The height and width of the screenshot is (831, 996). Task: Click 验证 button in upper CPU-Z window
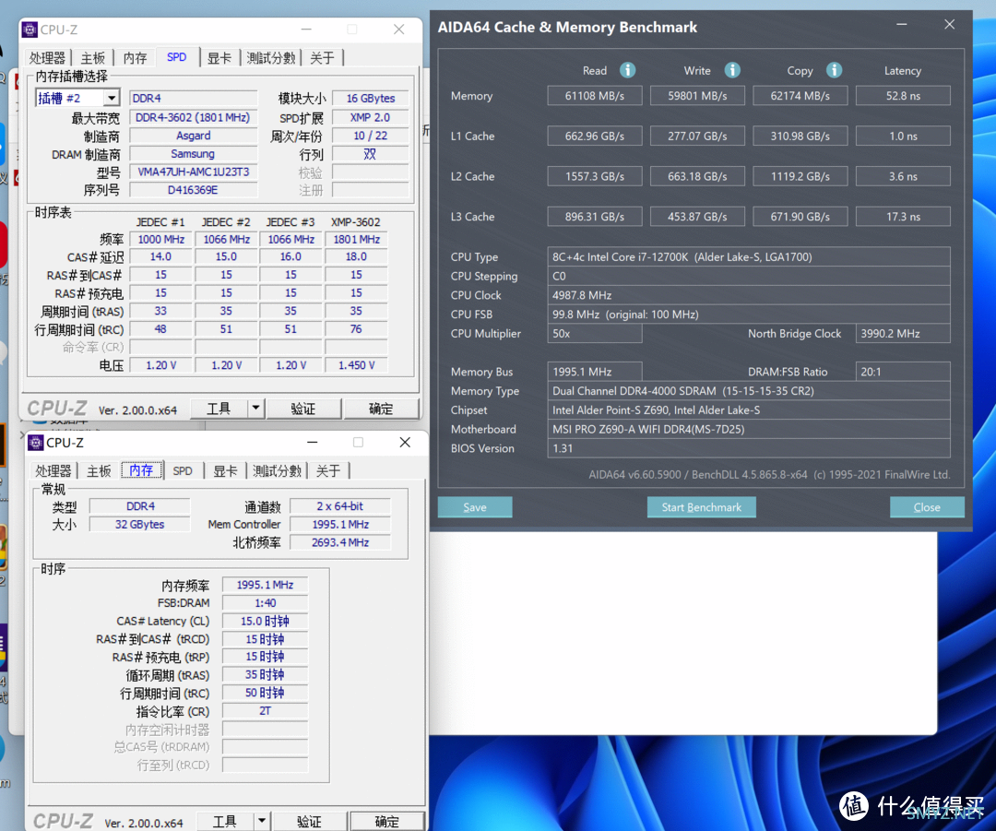(303, 408)
